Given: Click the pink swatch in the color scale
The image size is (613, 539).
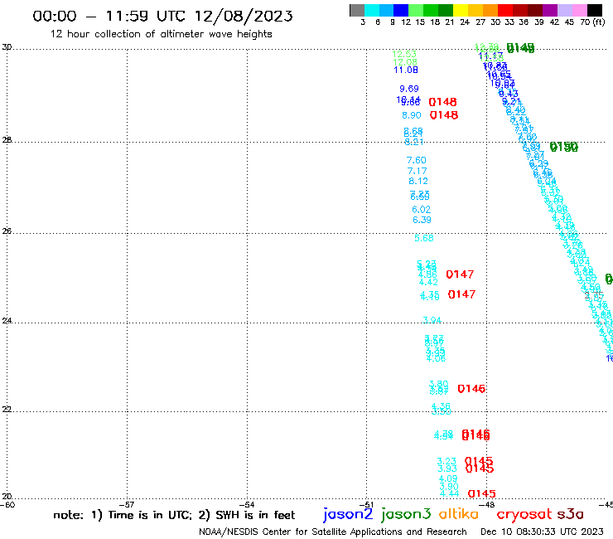Looking at the screenshot, I should [580, 10].
